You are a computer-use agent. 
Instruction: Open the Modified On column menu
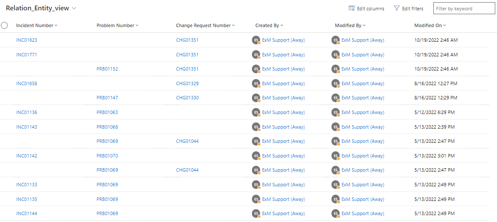coord(430,25)
